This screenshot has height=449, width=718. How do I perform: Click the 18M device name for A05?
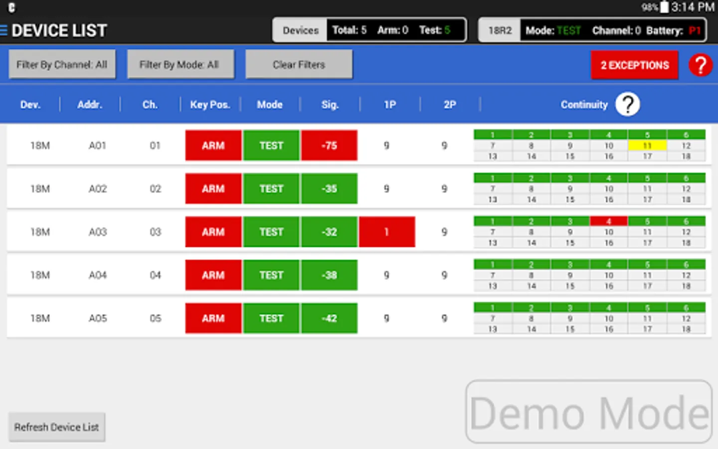point(40,318)
